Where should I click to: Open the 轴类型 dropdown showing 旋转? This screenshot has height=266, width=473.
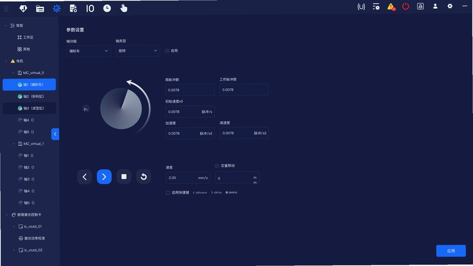138,51
